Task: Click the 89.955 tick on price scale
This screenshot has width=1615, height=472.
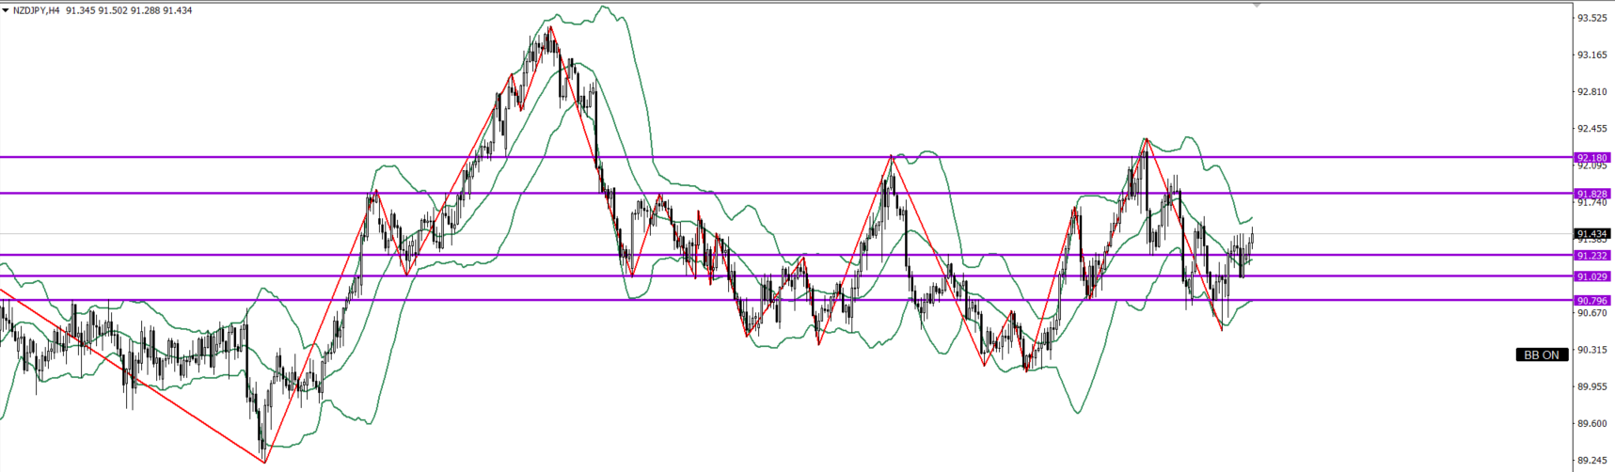Action: pos(1591,386)
